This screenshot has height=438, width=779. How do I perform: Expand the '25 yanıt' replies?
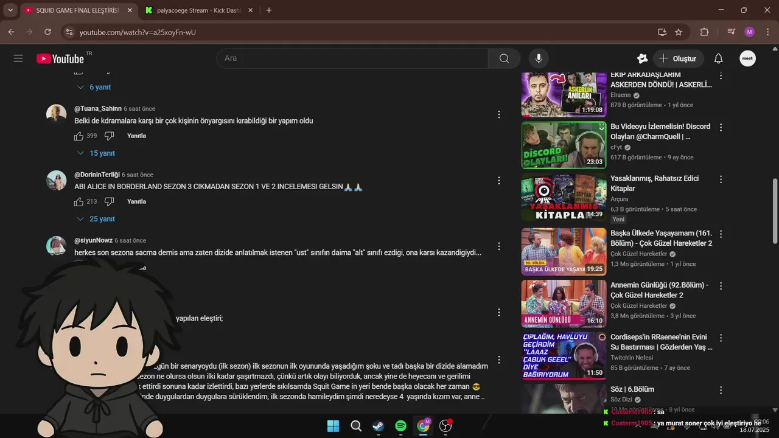(96, 219)
